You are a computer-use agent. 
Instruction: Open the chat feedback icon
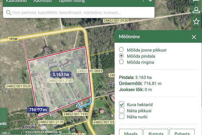[196, 2]
